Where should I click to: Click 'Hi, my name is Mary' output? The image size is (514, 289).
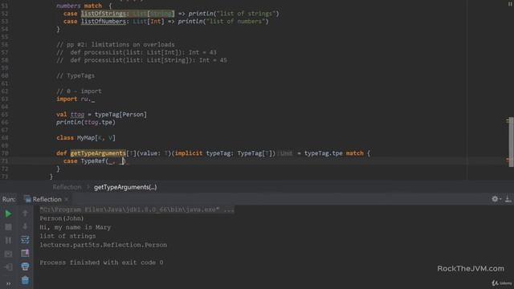pyautogui.click(x=75, y=227)
